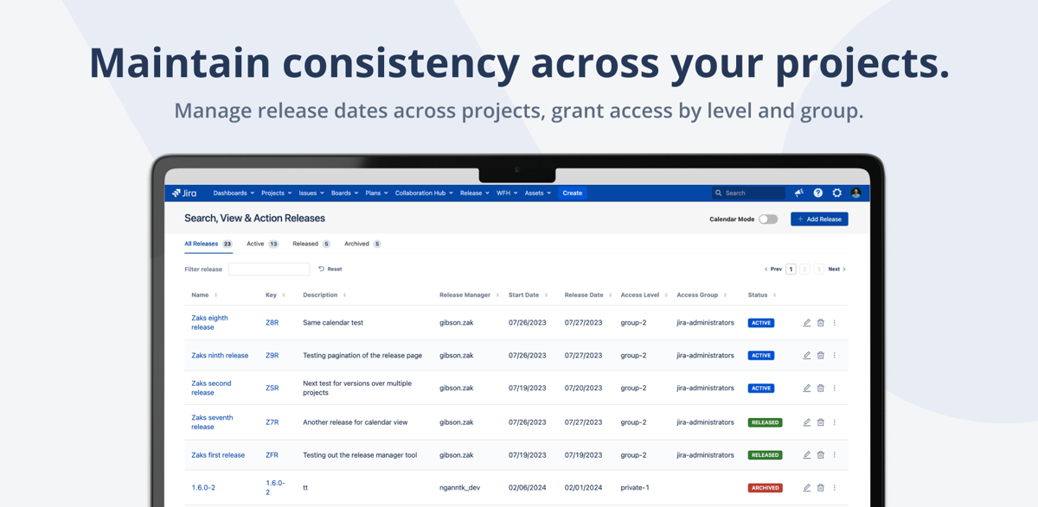
Task: Edit Zaks first release with the pencil icon
Action: coord(806,454)
